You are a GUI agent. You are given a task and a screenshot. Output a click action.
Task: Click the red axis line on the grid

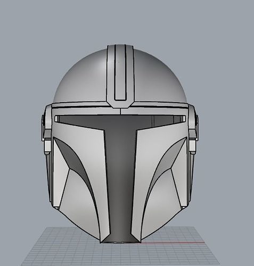pos(173,243)
